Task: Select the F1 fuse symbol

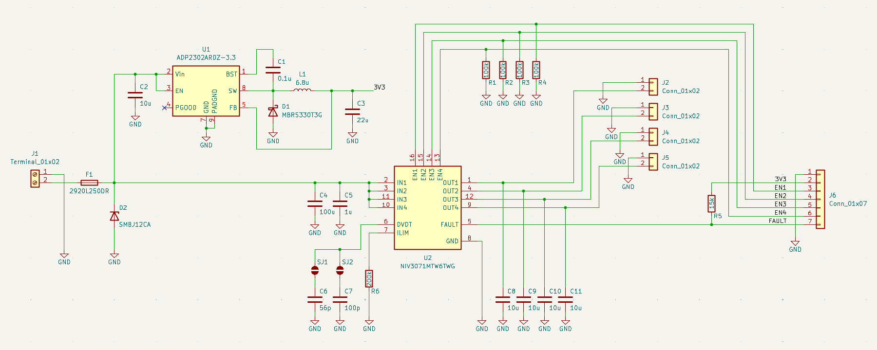Action: [x=89, y=183]
